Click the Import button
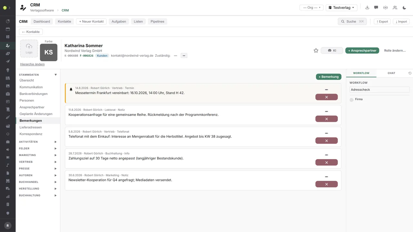 pyautogui.click(x=401, y=22)
